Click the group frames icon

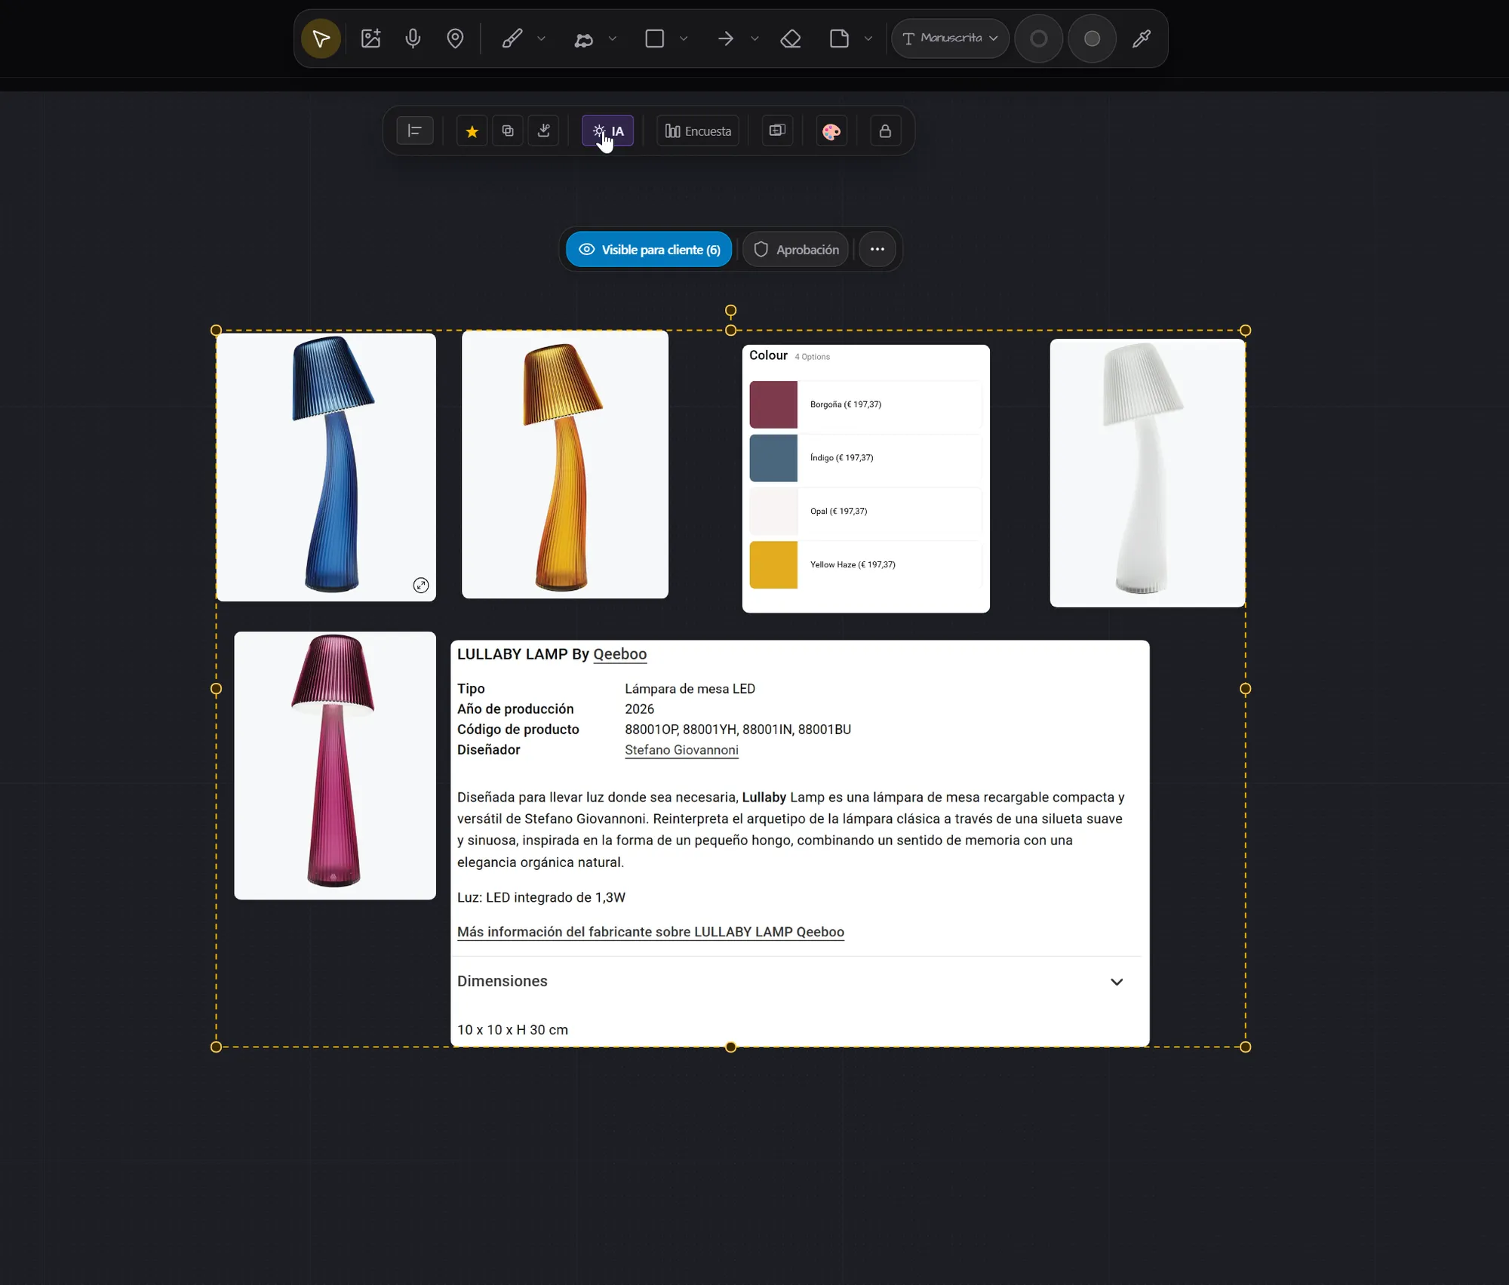(x=777, y=131)
